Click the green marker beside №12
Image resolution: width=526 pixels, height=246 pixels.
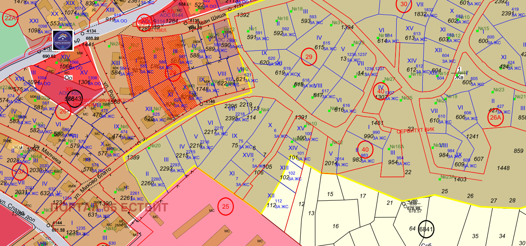point(331,145)
